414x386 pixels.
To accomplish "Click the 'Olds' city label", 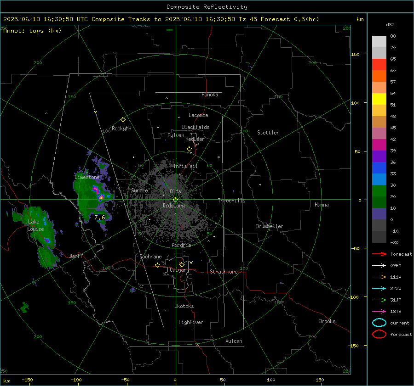I will [175, 191].
